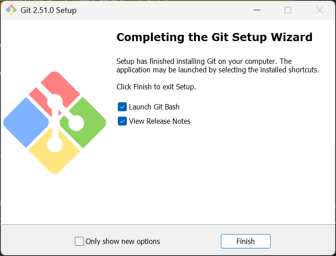Minimize the Git Setup window

[x=257, y=10]
